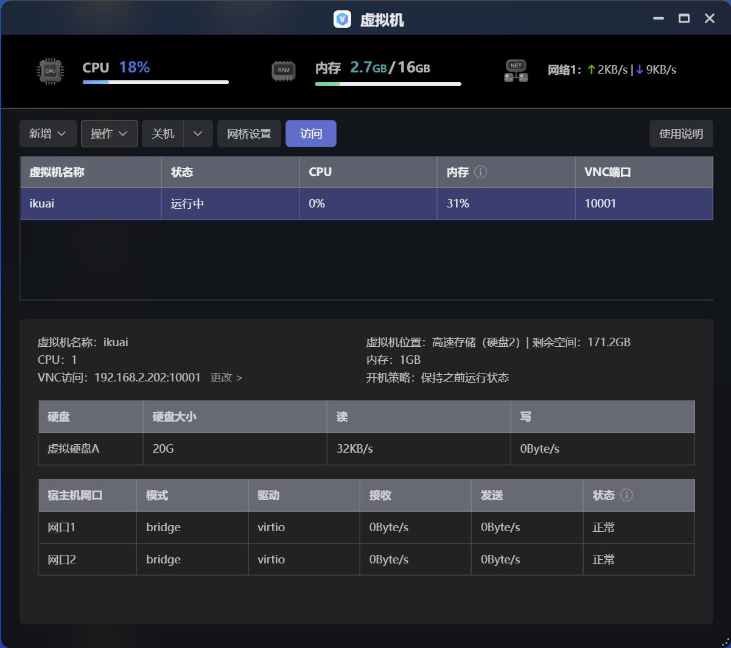
Task: Click the 更改 link for VNC access
Action: (226, 378)
